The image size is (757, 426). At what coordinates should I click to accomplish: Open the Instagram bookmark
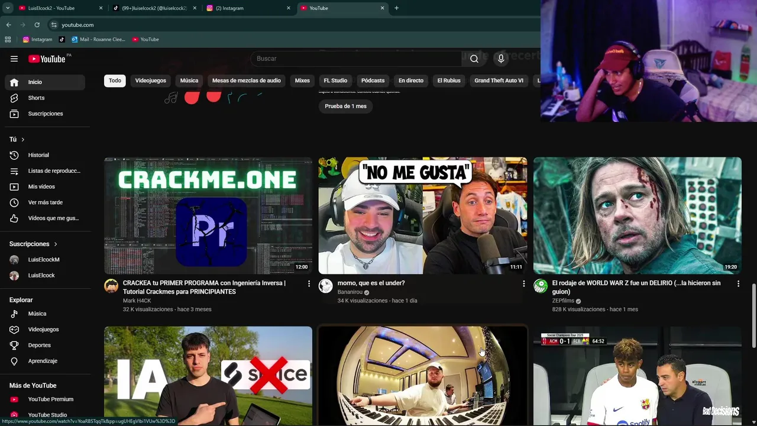click(x=37, y=40)
